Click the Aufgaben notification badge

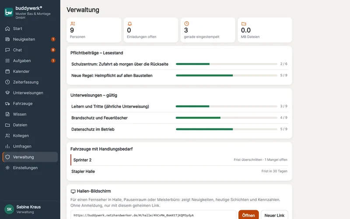click(53, 61)
